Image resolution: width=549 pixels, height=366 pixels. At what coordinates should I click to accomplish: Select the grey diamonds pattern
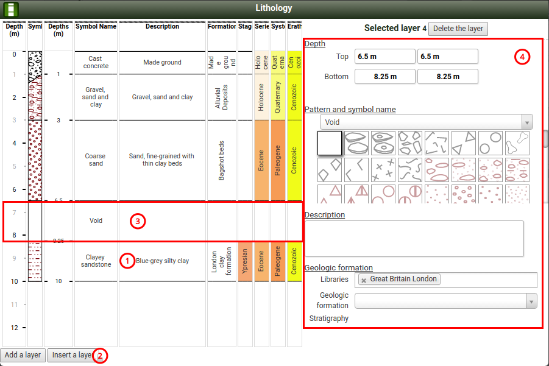pyautogui.click(x=329, y=170)
